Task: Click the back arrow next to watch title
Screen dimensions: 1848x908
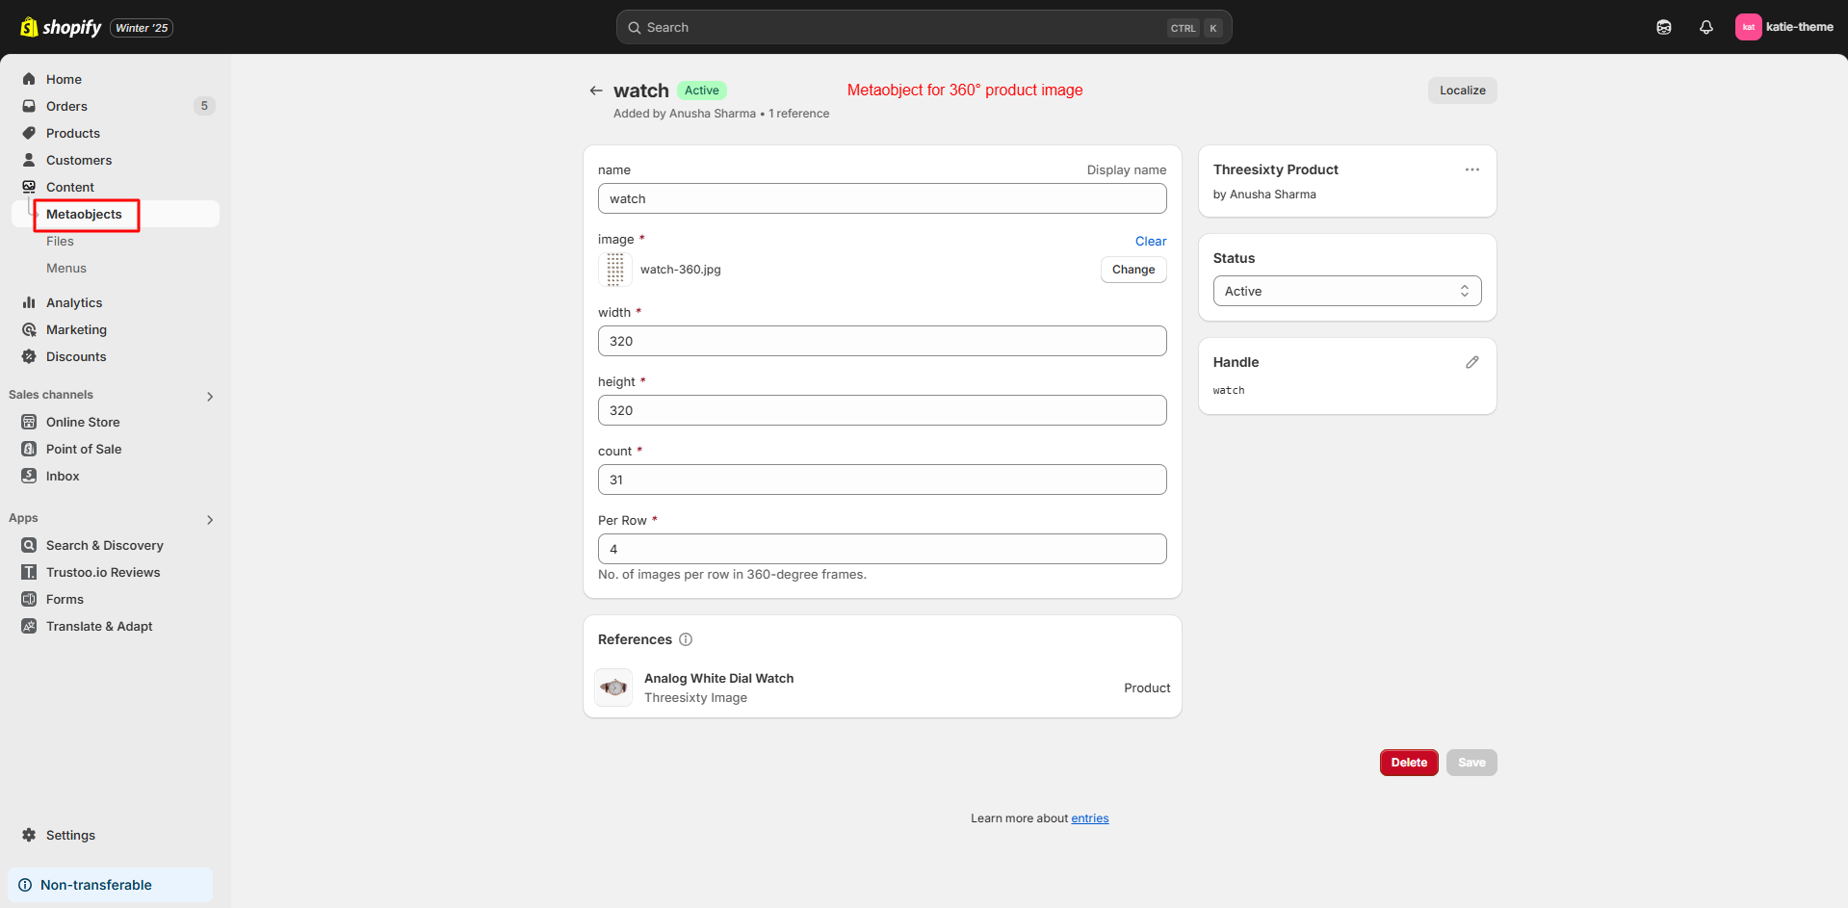Action: (x=596, y=91)
